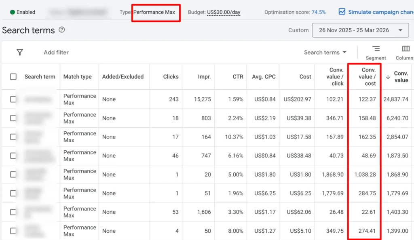Click the 122.37 conv. value/cost cell
414x240 pixels.
(x=367, y=99)
